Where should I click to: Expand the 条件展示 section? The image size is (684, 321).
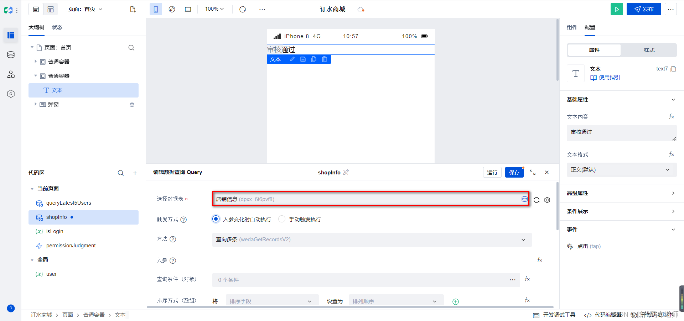tap(622, 211)
